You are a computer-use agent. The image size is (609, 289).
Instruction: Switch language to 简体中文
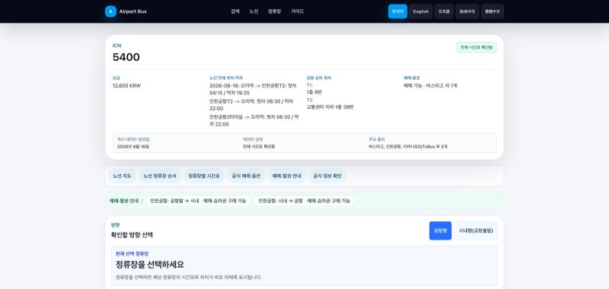(467, 11)
